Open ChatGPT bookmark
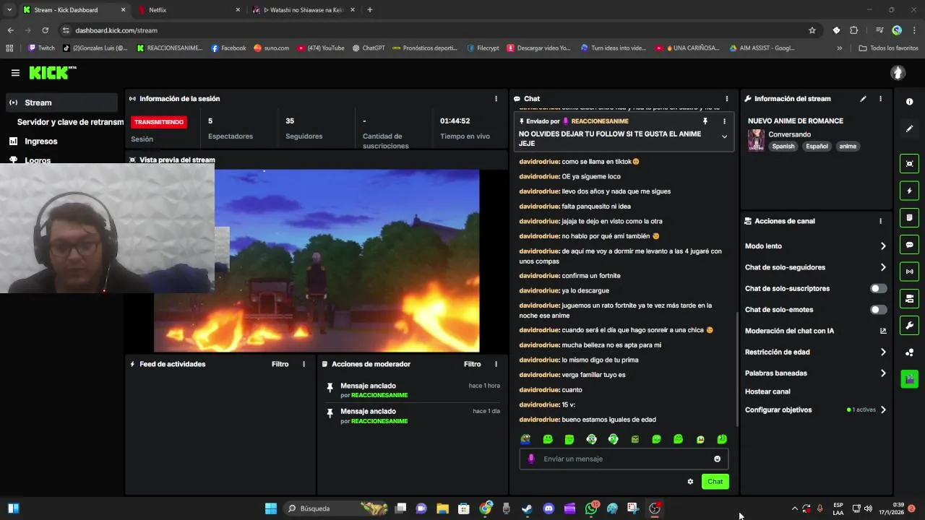This screenshot has width=925, height=520. pos(369,48)
